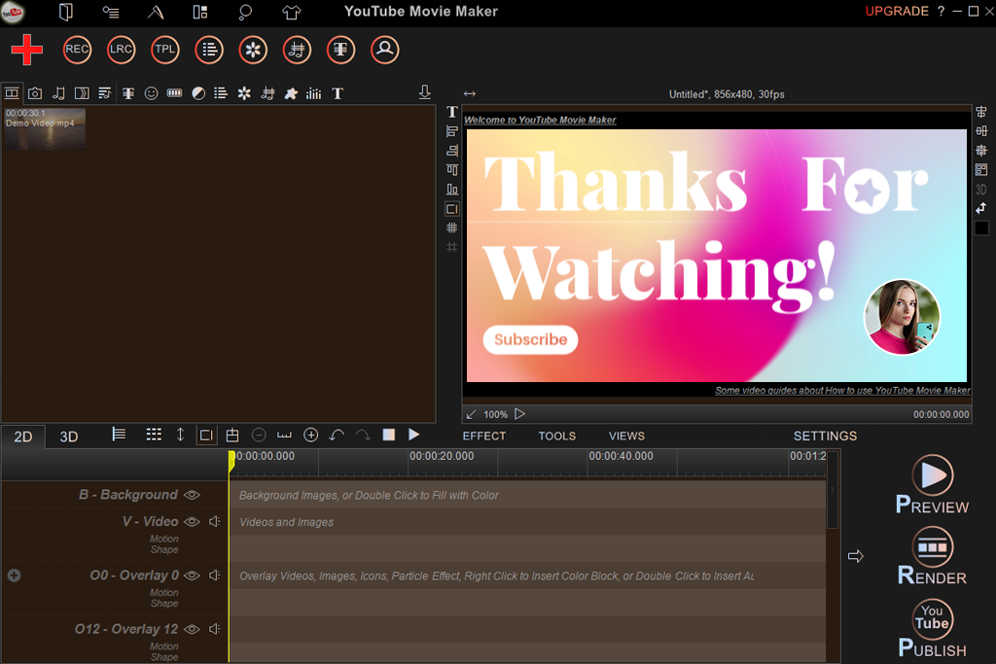Click the 100% preview zoom value

tap(495, 414)
